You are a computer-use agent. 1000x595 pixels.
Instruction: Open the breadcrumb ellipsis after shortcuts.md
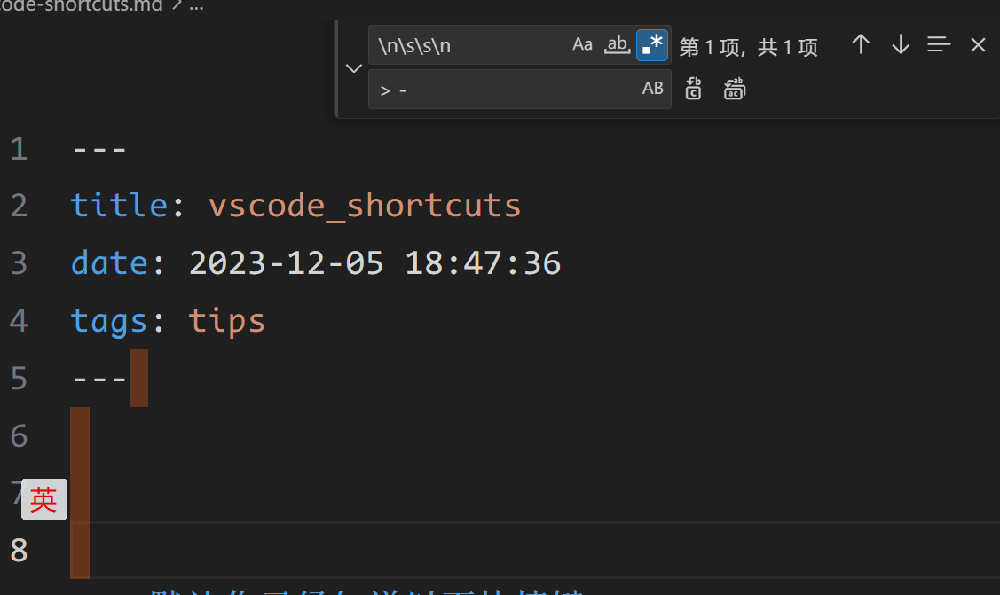[x=196, y=6]
